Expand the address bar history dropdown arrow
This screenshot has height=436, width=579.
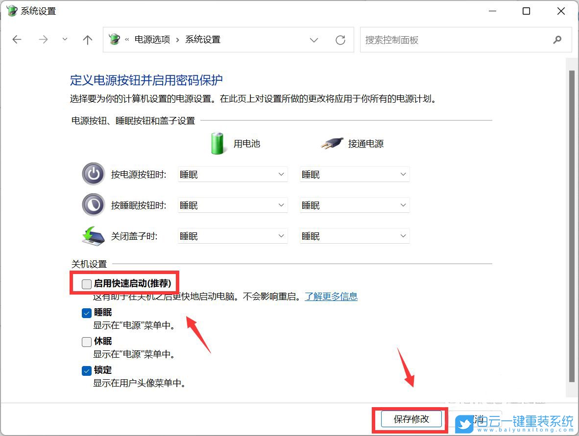(314, 40)
